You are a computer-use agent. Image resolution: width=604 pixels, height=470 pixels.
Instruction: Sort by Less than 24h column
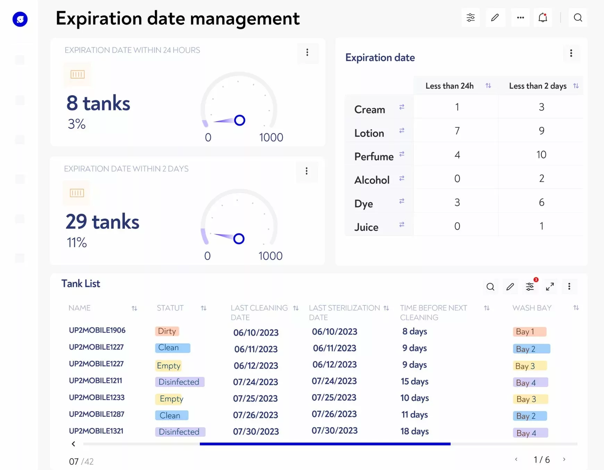[488, 86]
